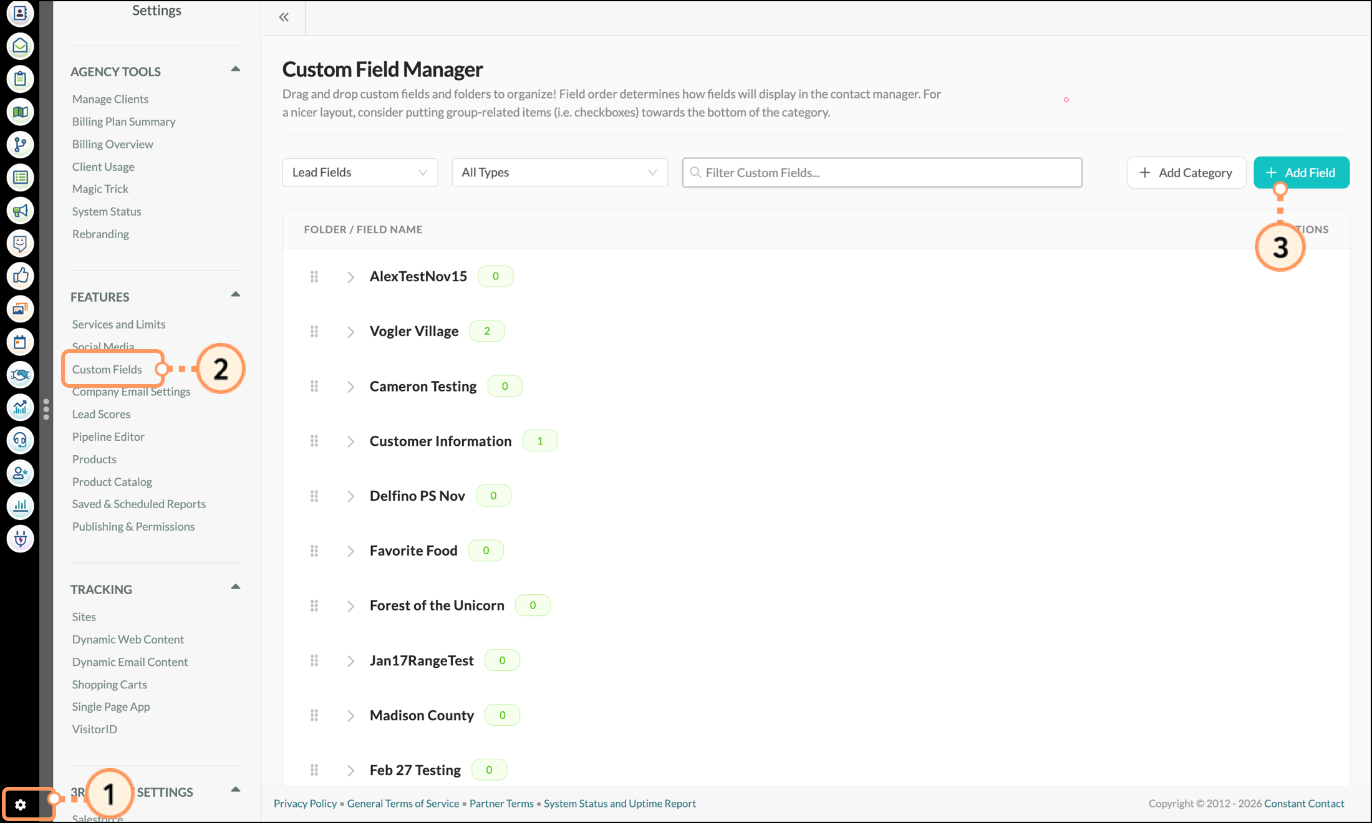The image size is (1372, 823).
Task: Open General Terms of Service link
Action: click(x=403, y=804)
